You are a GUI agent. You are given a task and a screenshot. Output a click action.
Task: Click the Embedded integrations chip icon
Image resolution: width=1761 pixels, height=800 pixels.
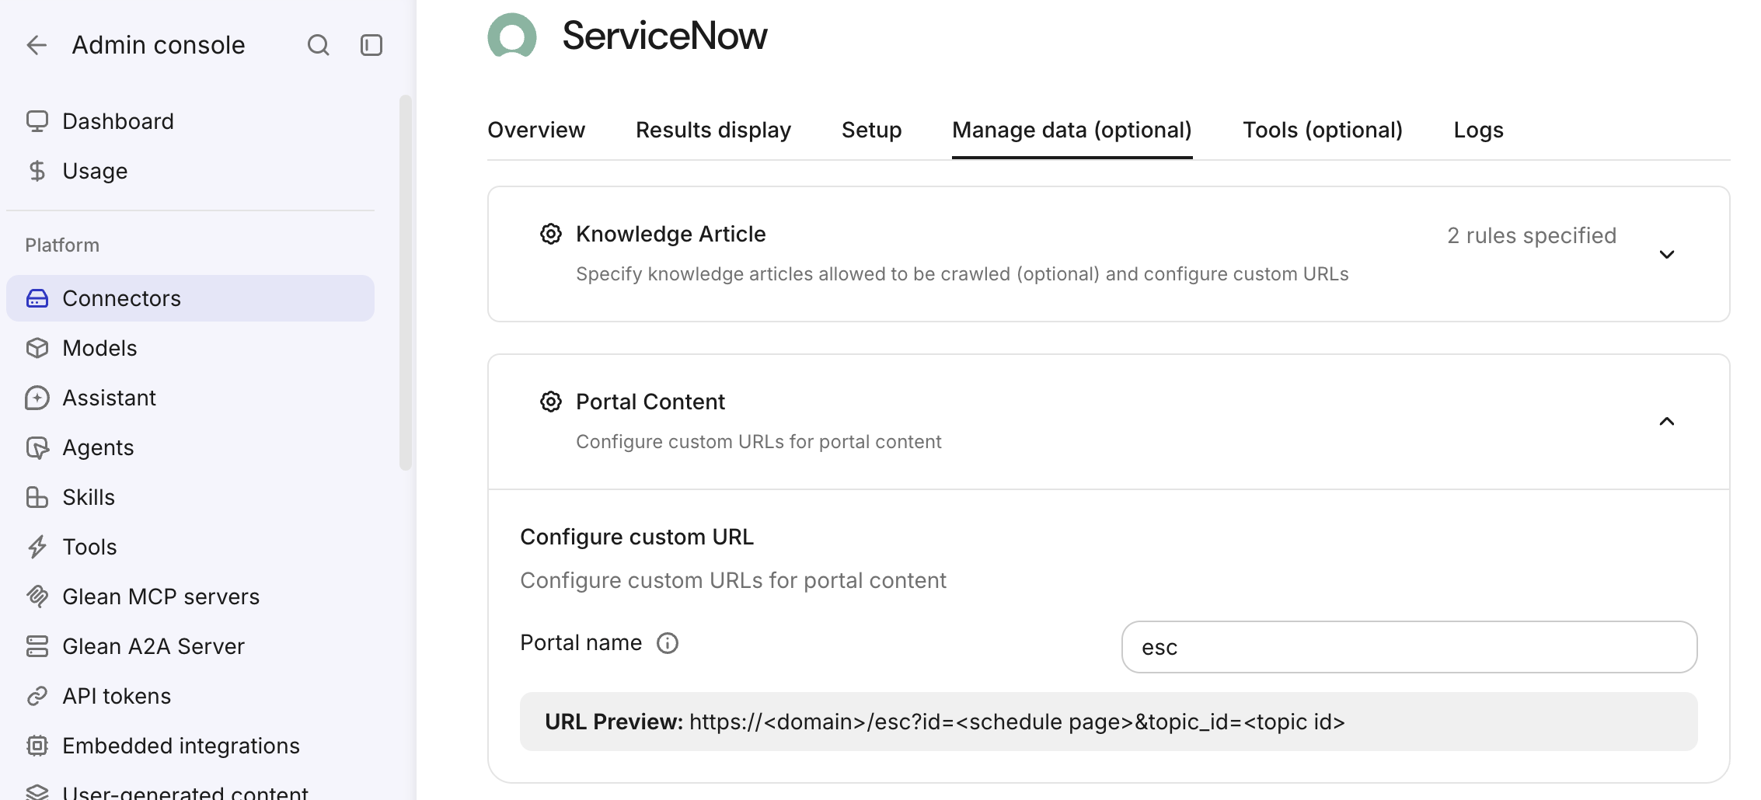pyautogui.click(x=37, y=746)
